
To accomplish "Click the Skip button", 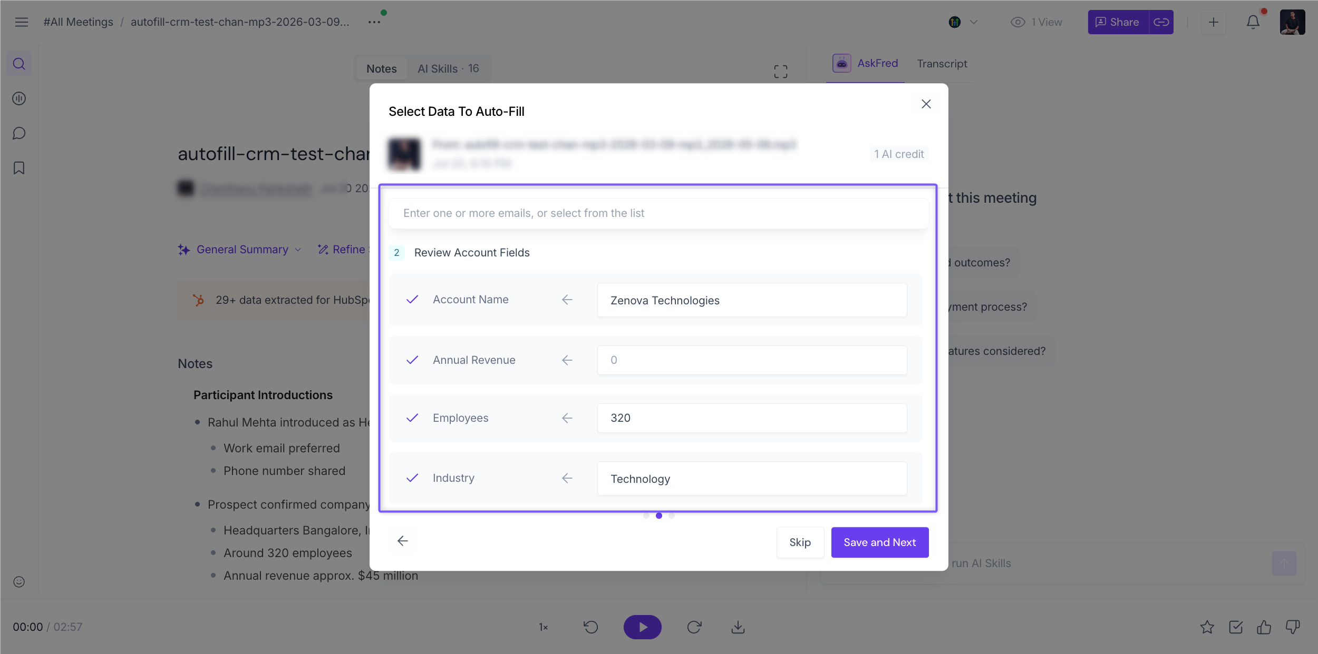I will pos(800,542).
